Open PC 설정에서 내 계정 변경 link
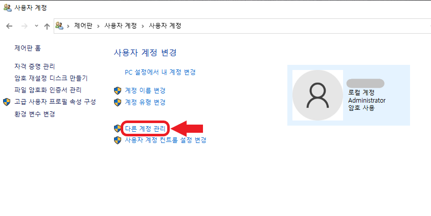The width and height of the screenshot is (431, 216). (x=160, y=72)
